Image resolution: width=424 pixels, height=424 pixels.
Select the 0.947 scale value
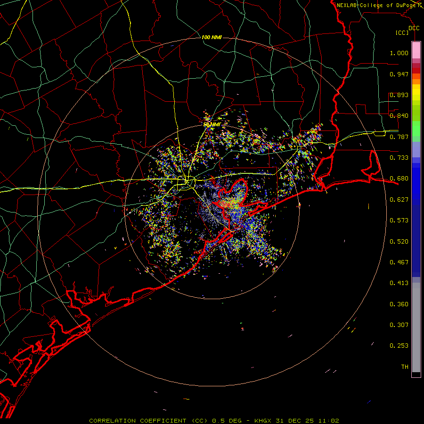(x=399, y=74)
